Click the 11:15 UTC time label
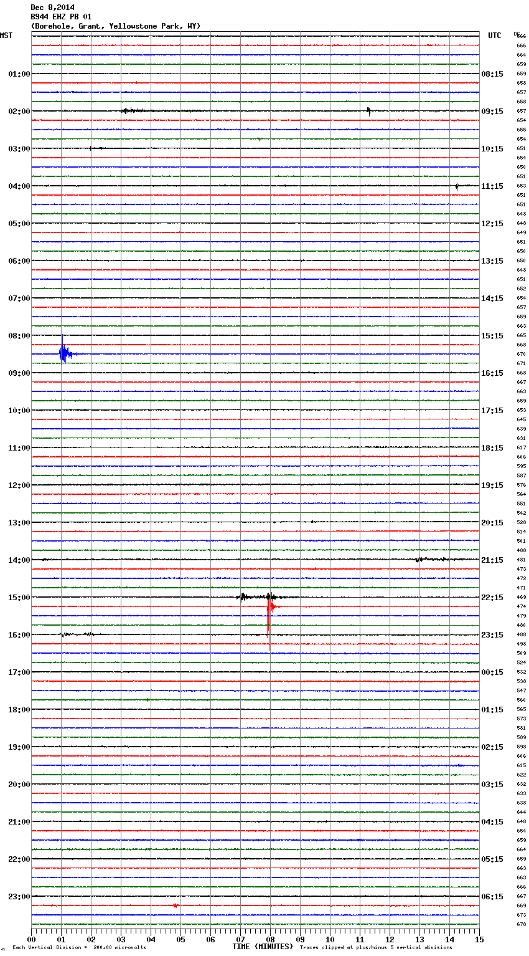Image resolution: width=529 pixels, height=956 pixels. coord(492,186)
